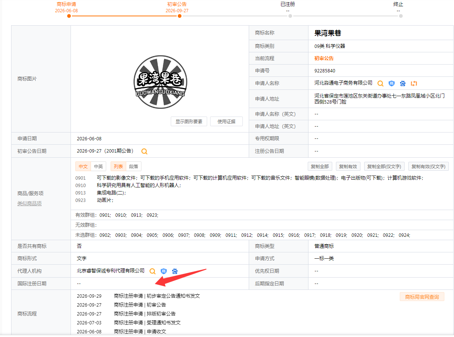Click application number 92285840
Image resolution: width=454 pixels, height=337 pixels.
pos(325,71)
